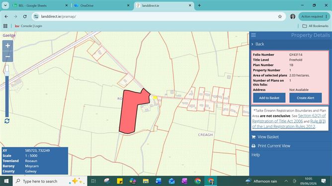The width and height of the screenshot is (332, 186).
Task: Open Section 62(2) of Registration of Title Act link
Action: click(x=289, y=118)
